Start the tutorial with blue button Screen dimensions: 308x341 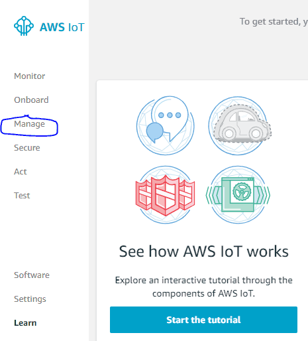click(203, 320)
